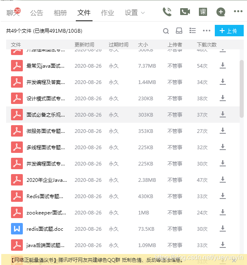
Task: Open file toolbar more options dots
Action: click(207, 31)
